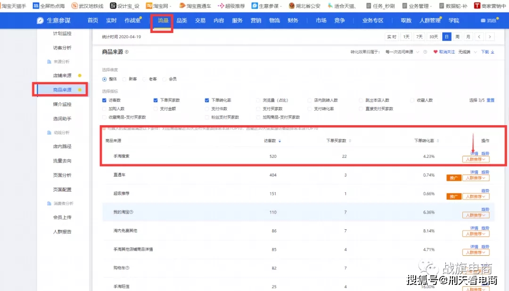
Task: Click 详情 link for 手淘搜索 row
Action: tap(474, 154)
